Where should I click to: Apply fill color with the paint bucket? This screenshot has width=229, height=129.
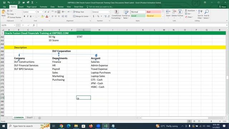click(x=42, y=16)
